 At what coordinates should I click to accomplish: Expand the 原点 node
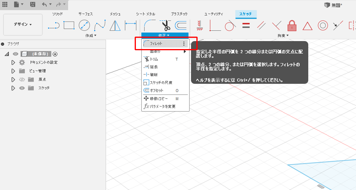click(x=13, y=79)
